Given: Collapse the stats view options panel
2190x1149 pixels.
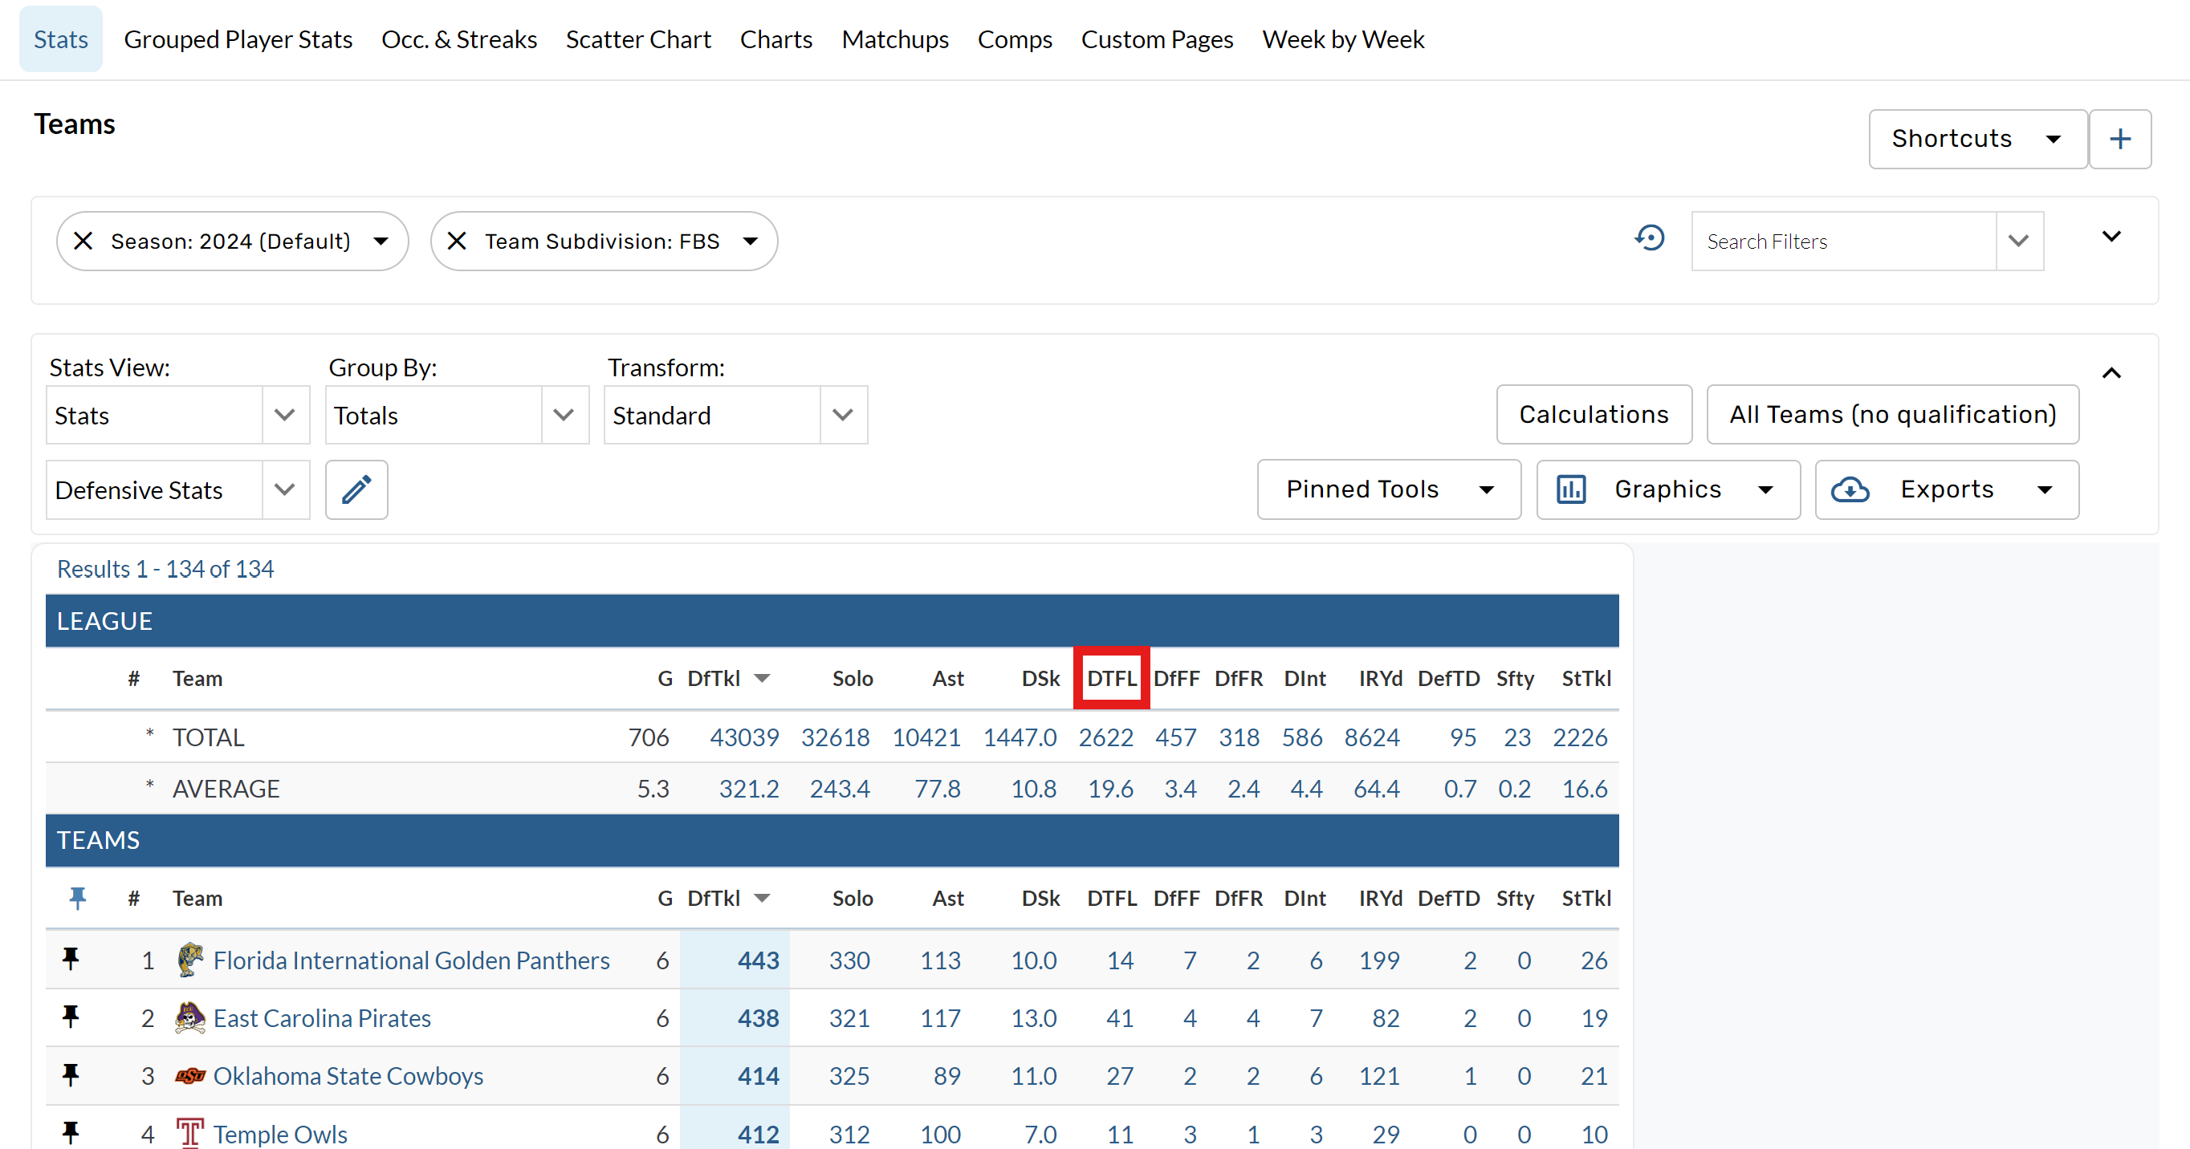Looking at the screenshot, I should point(2111,373).
